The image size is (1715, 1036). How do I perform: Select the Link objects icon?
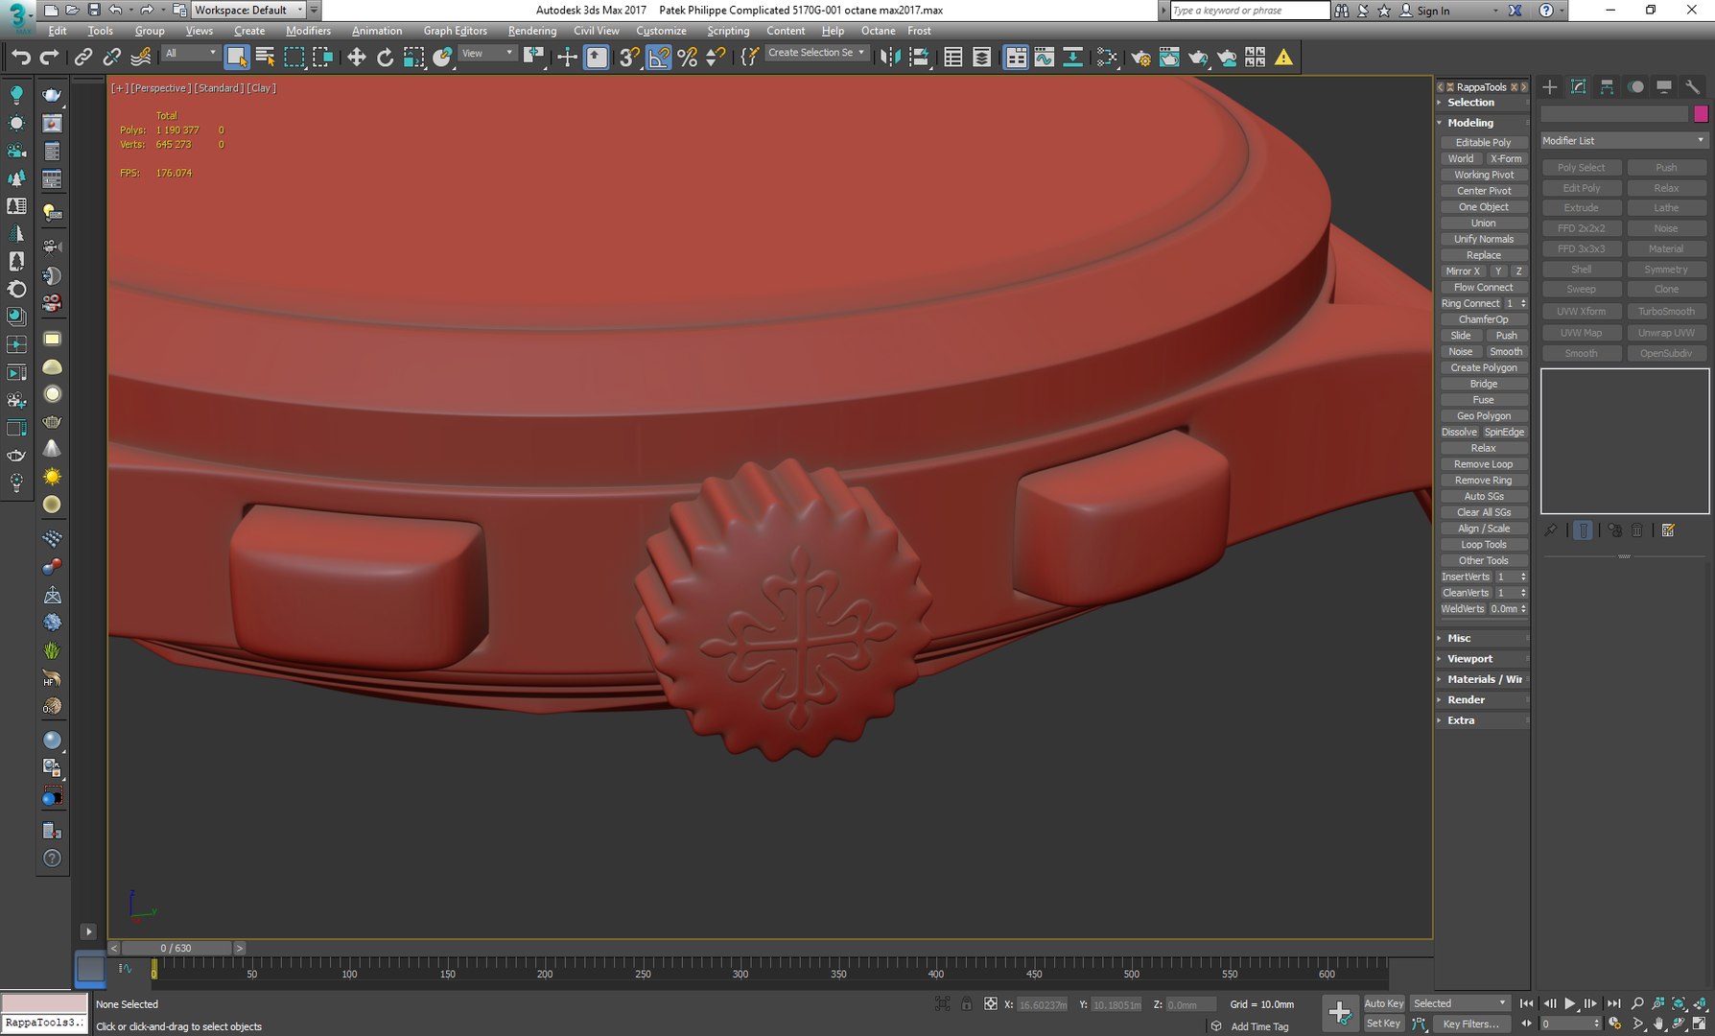point(83,58)
